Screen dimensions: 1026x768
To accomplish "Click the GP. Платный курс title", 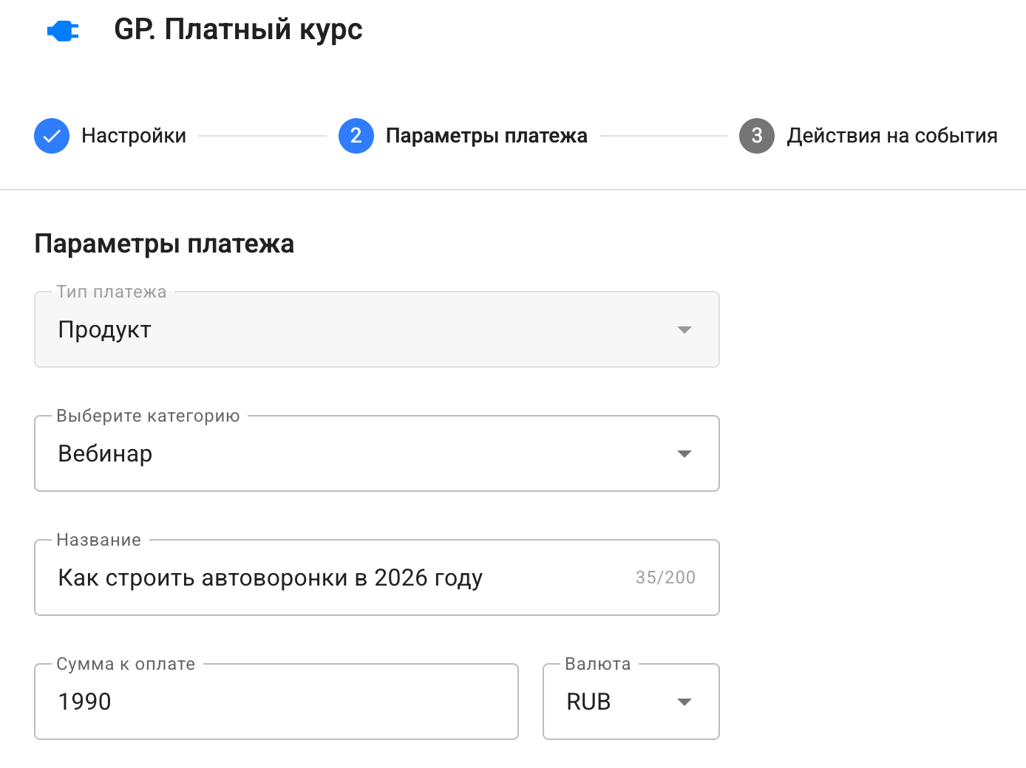I will point(238,30).
